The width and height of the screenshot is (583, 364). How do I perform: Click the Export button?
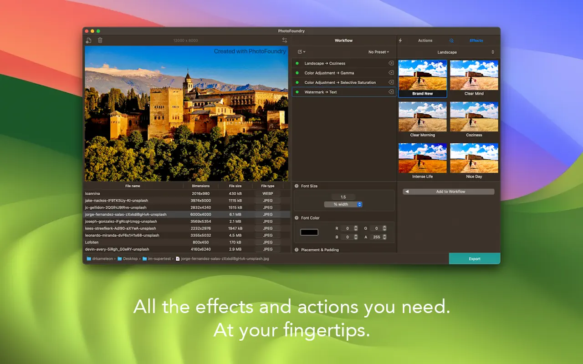(475, 258)
